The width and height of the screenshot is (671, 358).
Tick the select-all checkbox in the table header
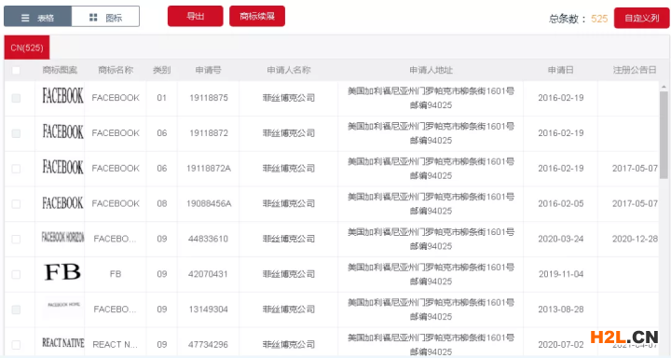(x=16, y=70)
